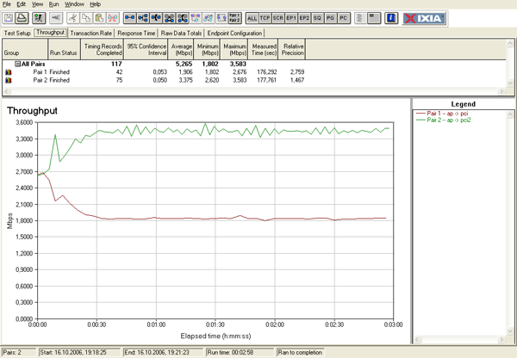
Task: Click the Save toolbar icon
Action: coord(9,18)
